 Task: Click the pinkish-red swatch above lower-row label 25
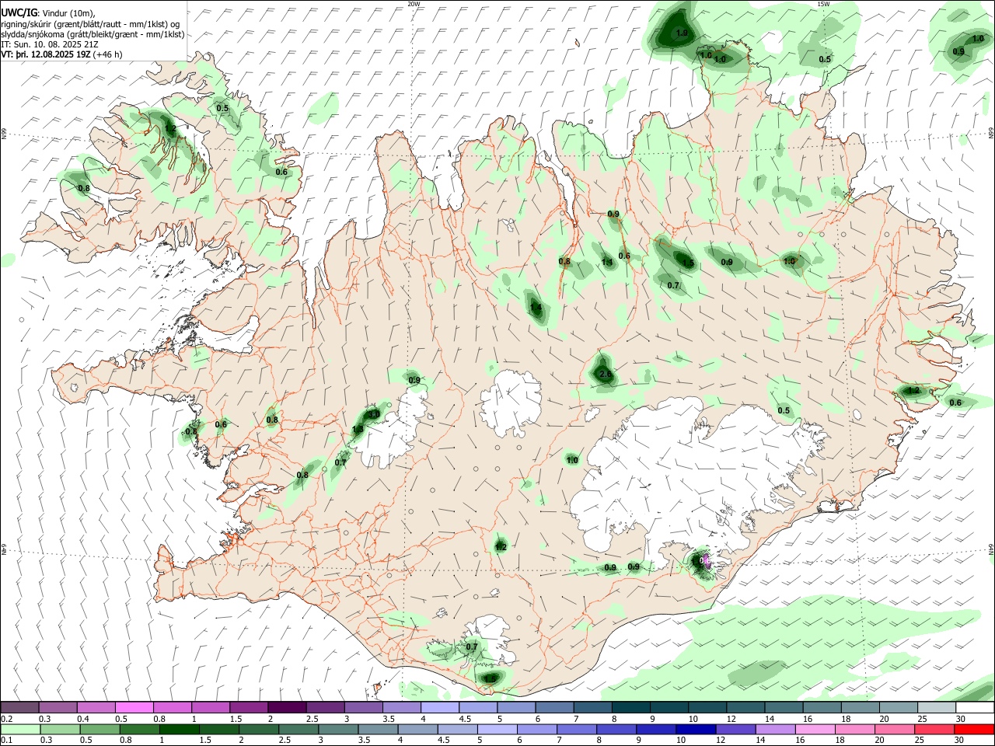(x=934, y=729)
